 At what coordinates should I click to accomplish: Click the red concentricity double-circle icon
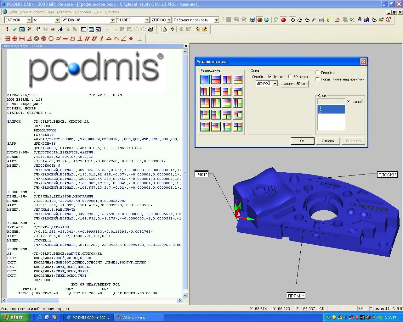tap(37, 39)
